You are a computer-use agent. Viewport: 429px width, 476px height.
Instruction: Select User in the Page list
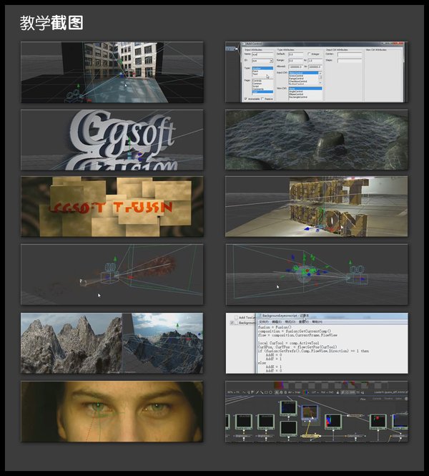pyautogui.click(x=262, y=92)
